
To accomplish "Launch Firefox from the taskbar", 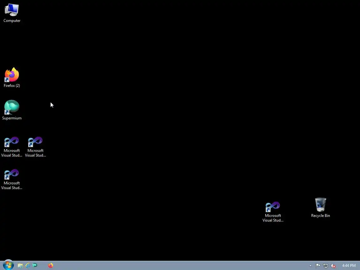I will [51, 265].
